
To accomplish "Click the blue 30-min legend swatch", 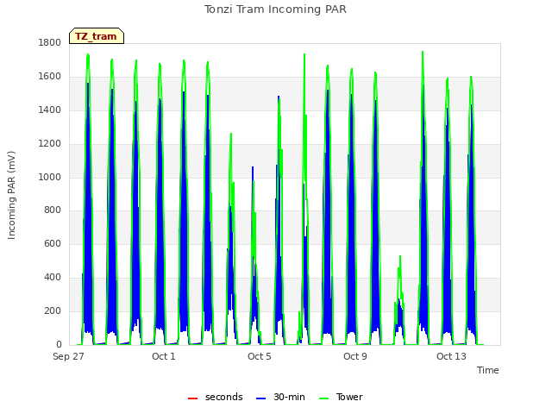I will pos(260,398).
